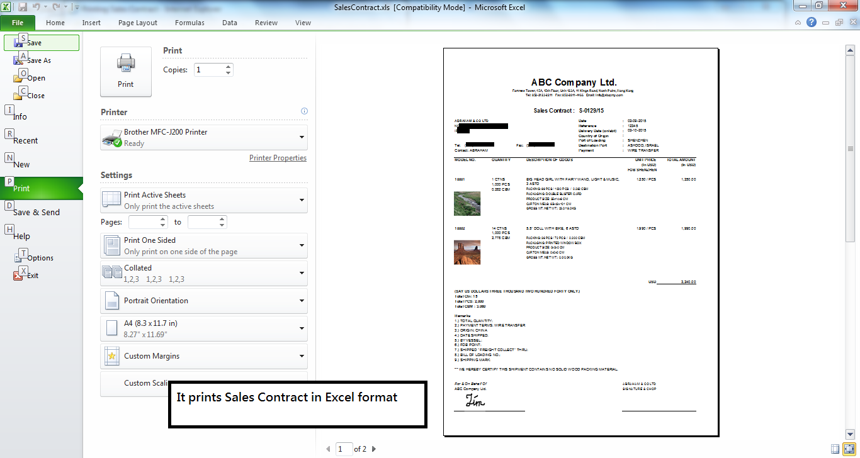The width and height of the screenshot is (860, 458).
Task: Click the workbook close icon in ribbon row
Action: (852, 23)
